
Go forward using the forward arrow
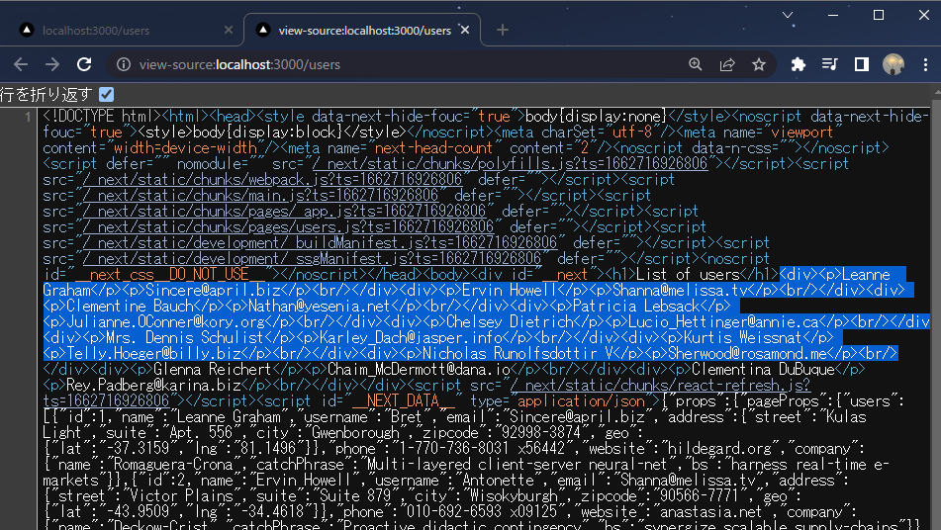(x=52, y=64)
